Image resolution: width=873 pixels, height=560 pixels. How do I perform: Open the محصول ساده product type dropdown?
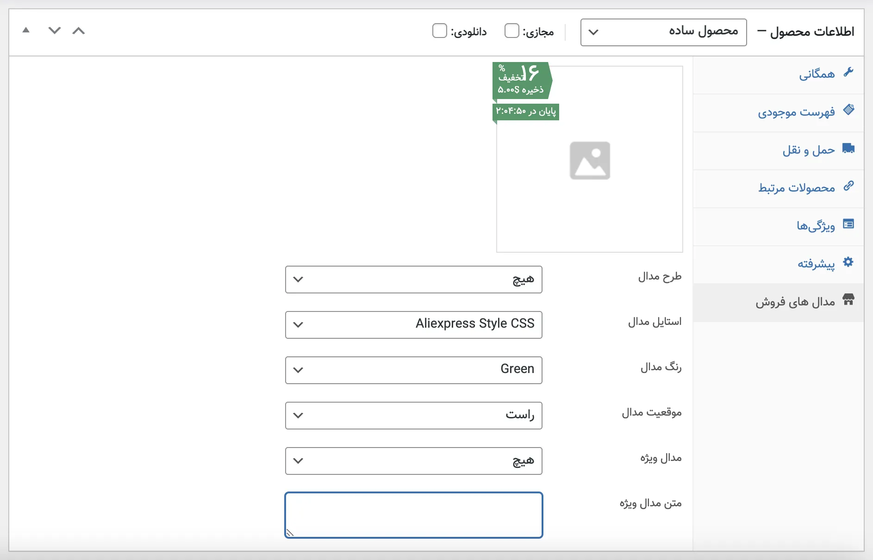point(663,32)
